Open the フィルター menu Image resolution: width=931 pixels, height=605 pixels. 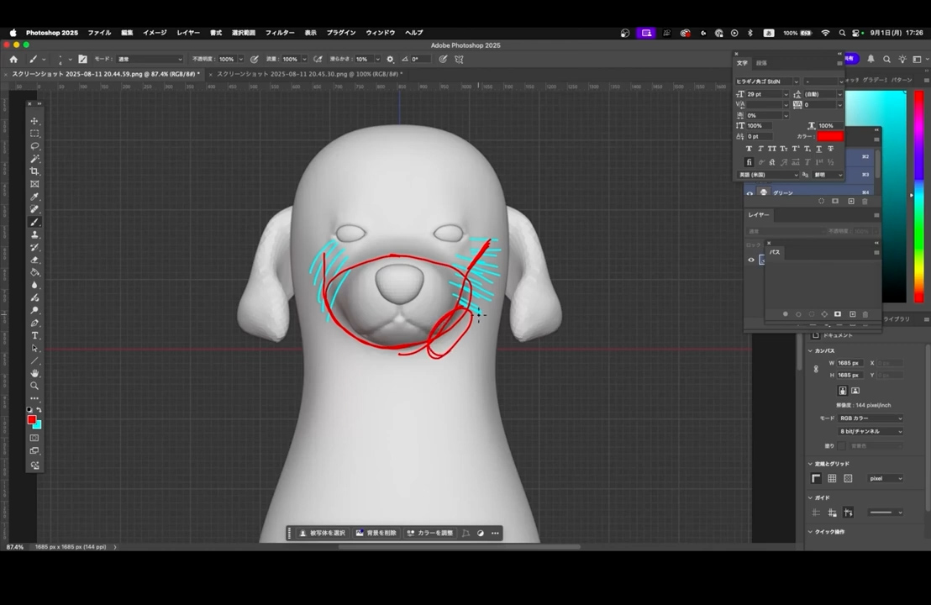tap(280, 33)
